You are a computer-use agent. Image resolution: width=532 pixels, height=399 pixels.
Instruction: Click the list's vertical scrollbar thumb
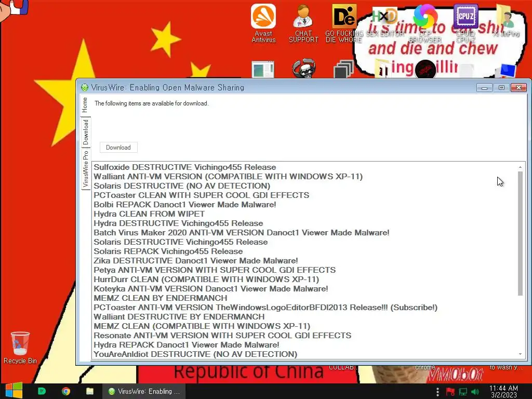[x=520, y=233]
